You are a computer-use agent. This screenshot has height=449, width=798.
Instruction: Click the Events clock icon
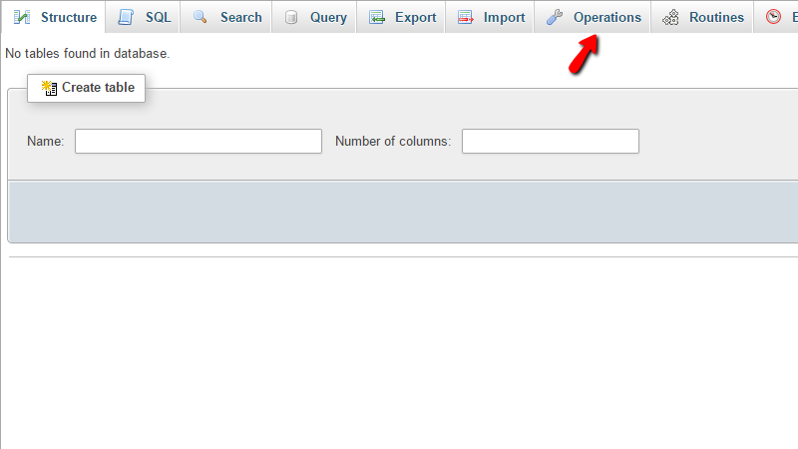coord(774,17)
